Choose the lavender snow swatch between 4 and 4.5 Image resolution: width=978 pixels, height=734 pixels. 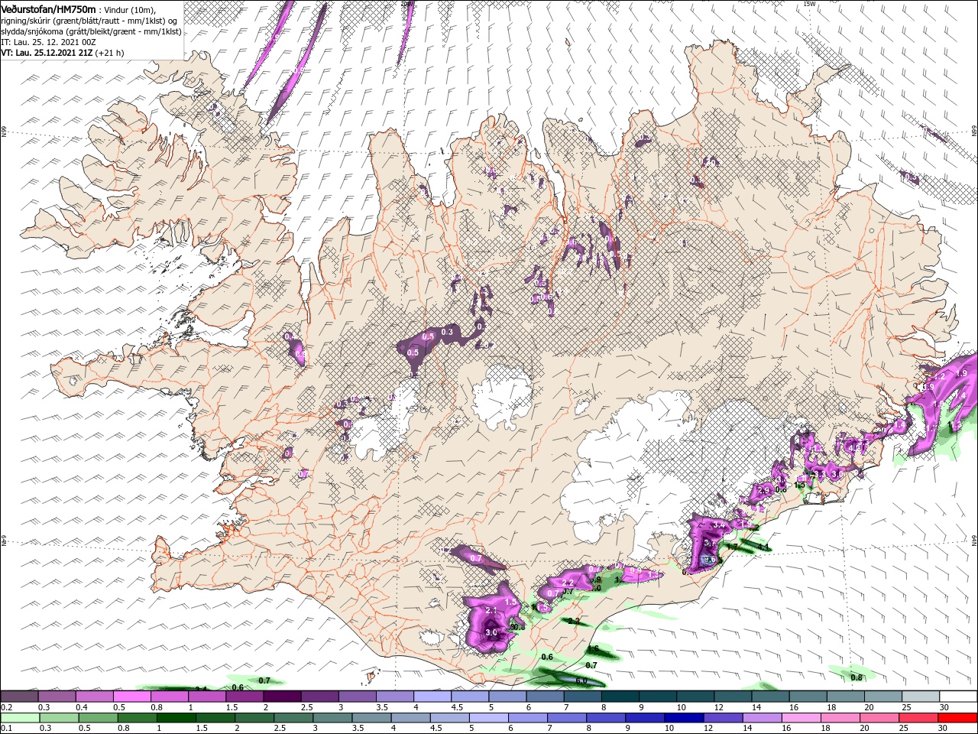click(x=432, y=697)
